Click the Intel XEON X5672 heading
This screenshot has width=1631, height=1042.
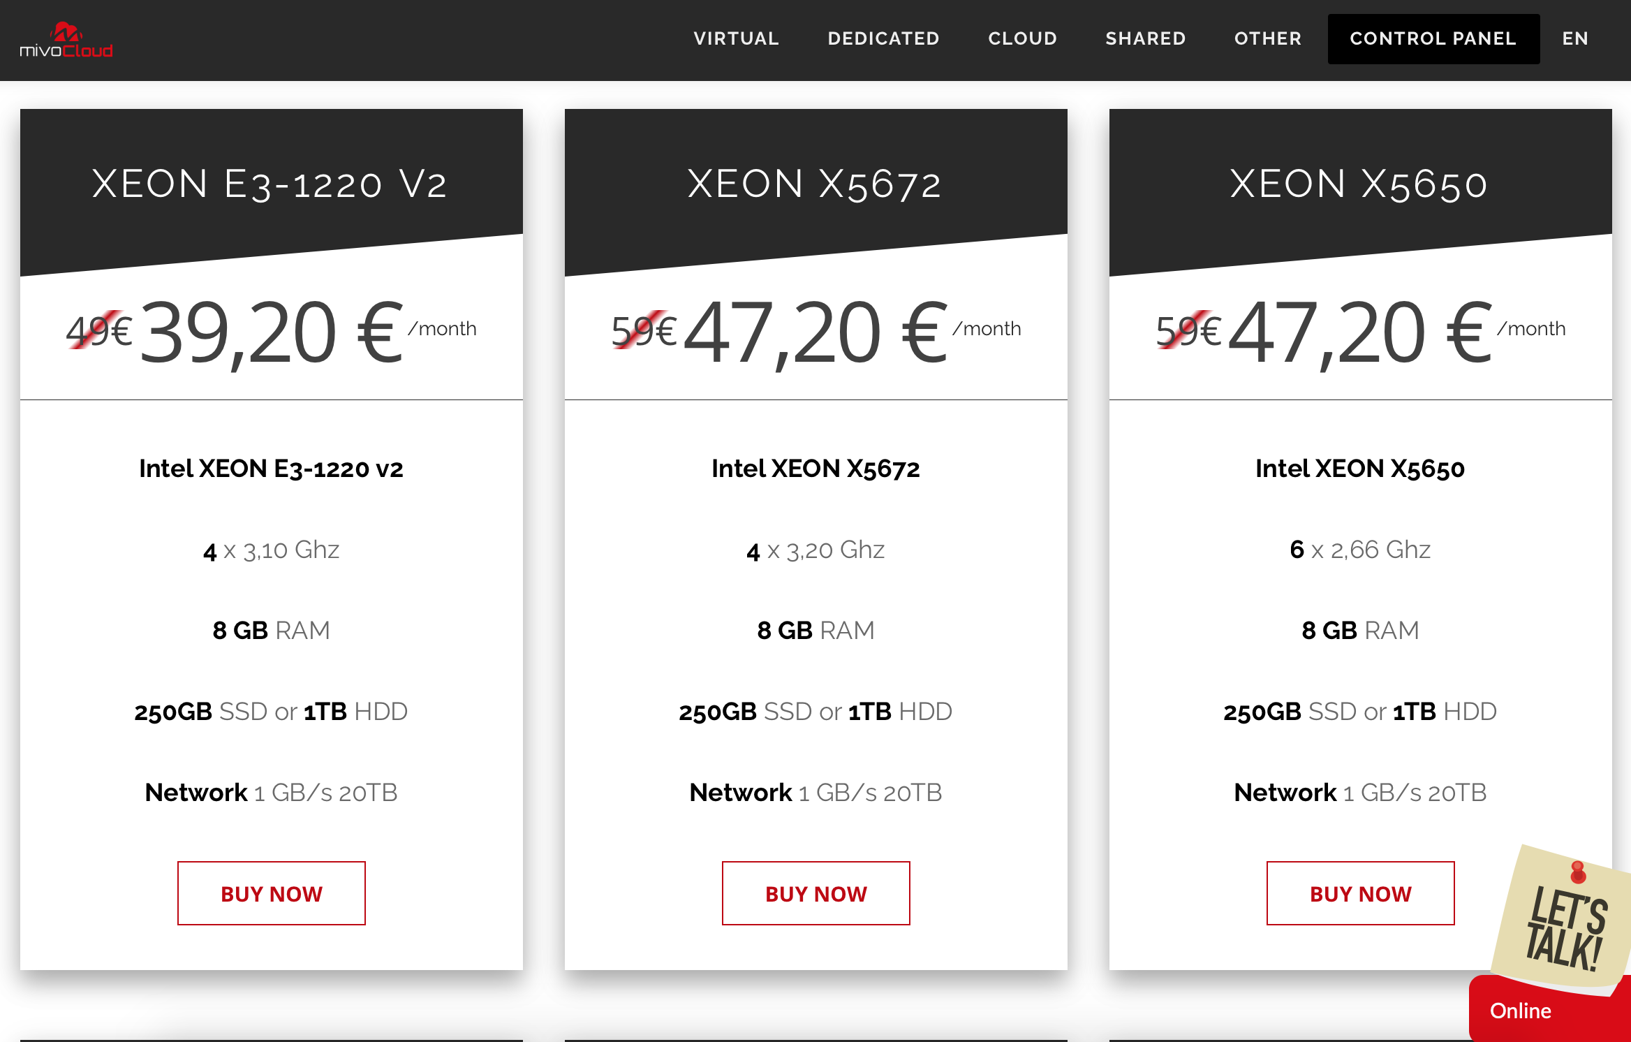[x=815, y=469]
